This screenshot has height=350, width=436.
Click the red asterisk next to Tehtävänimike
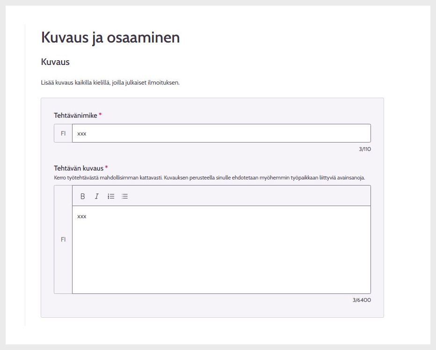101,115
